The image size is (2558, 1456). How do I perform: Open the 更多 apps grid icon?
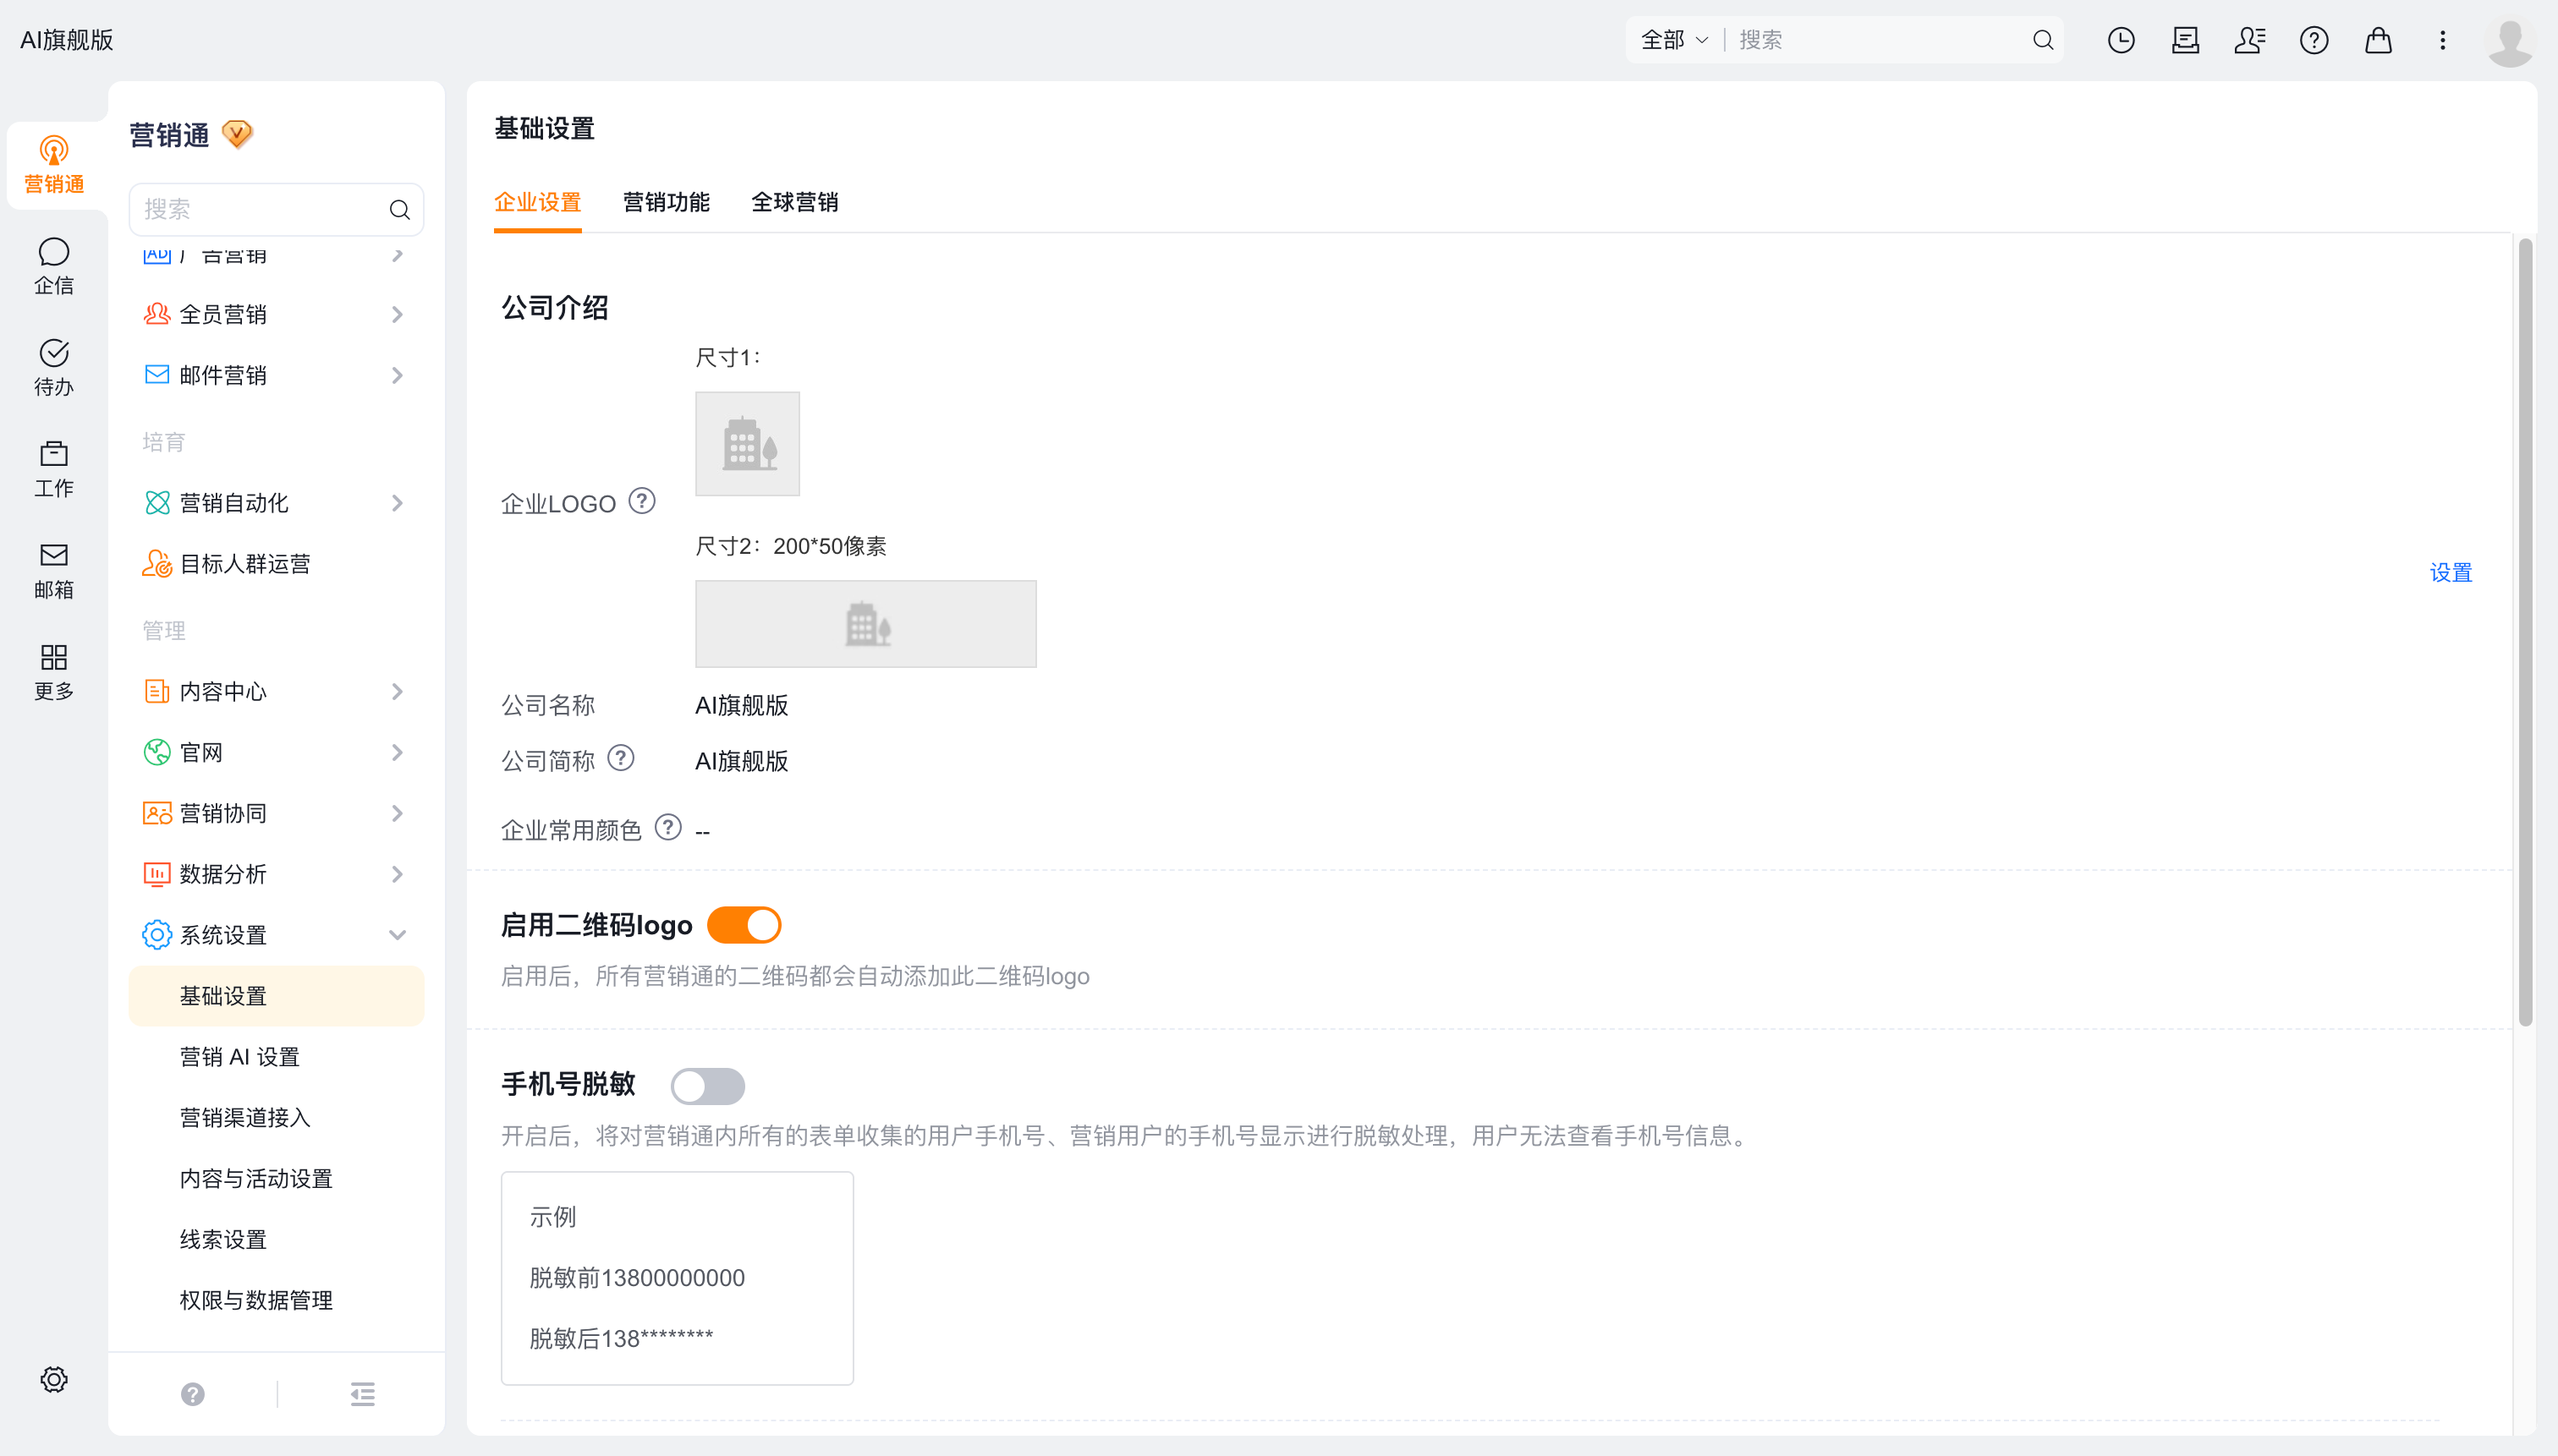54,672
